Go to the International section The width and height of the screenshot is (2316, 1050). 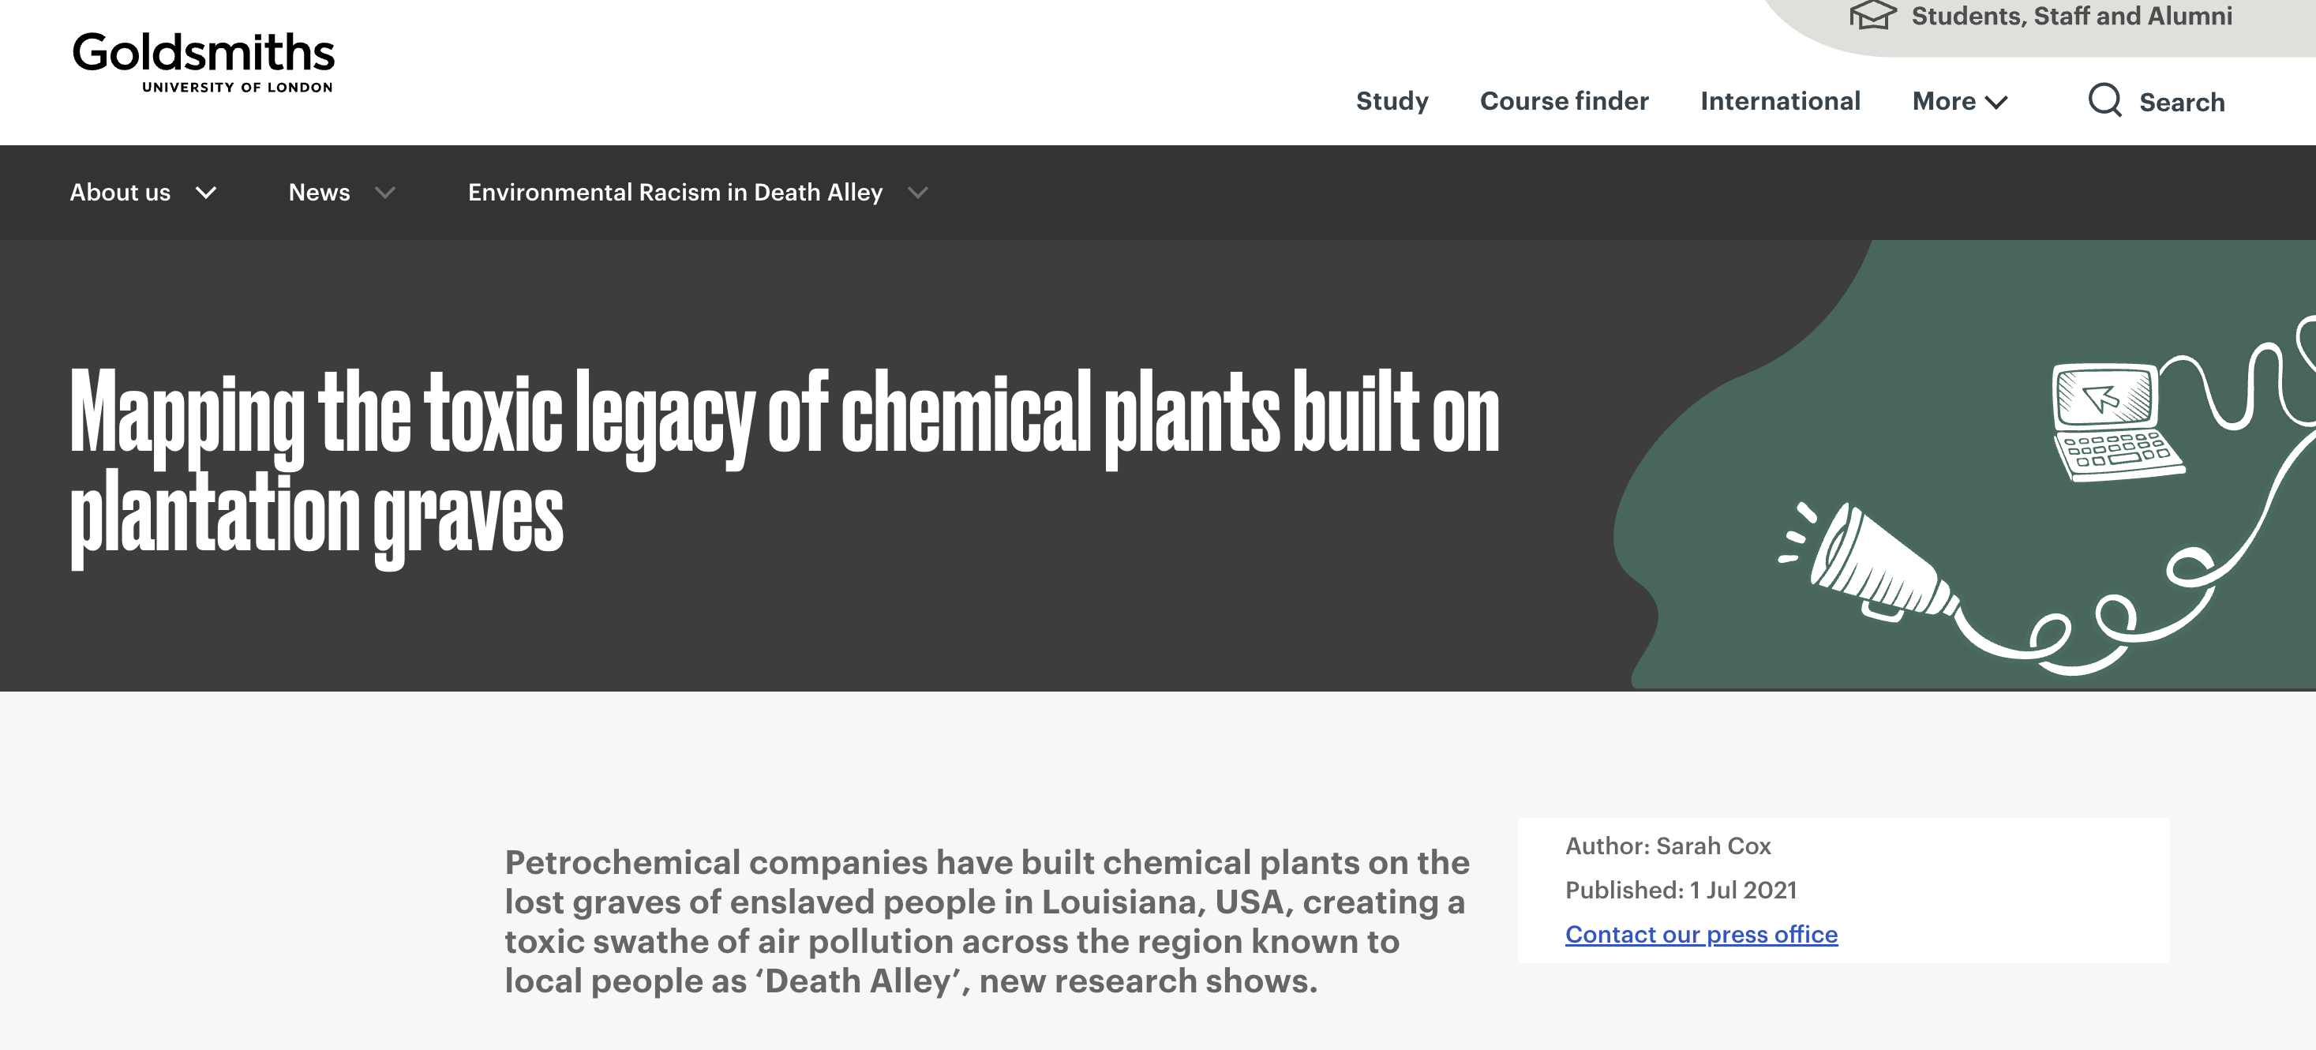click(1780, 101)
